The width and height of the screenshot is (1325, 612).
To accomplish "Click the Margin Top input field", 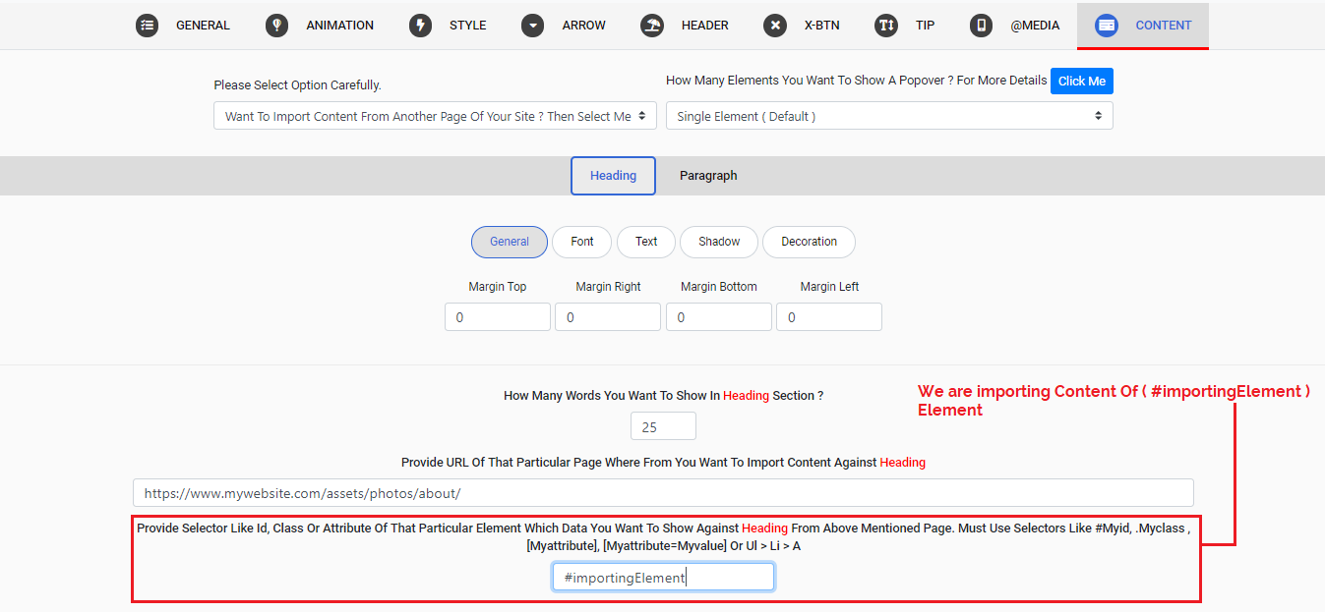I will coord(497,317).
